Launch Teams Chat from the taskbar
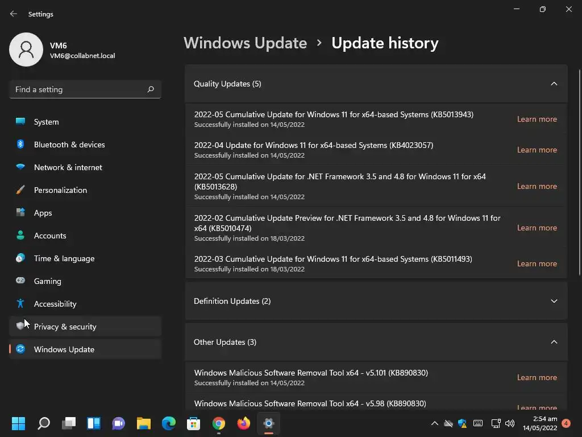The height and width of the screenshot is (437, 582). (118, 423)
